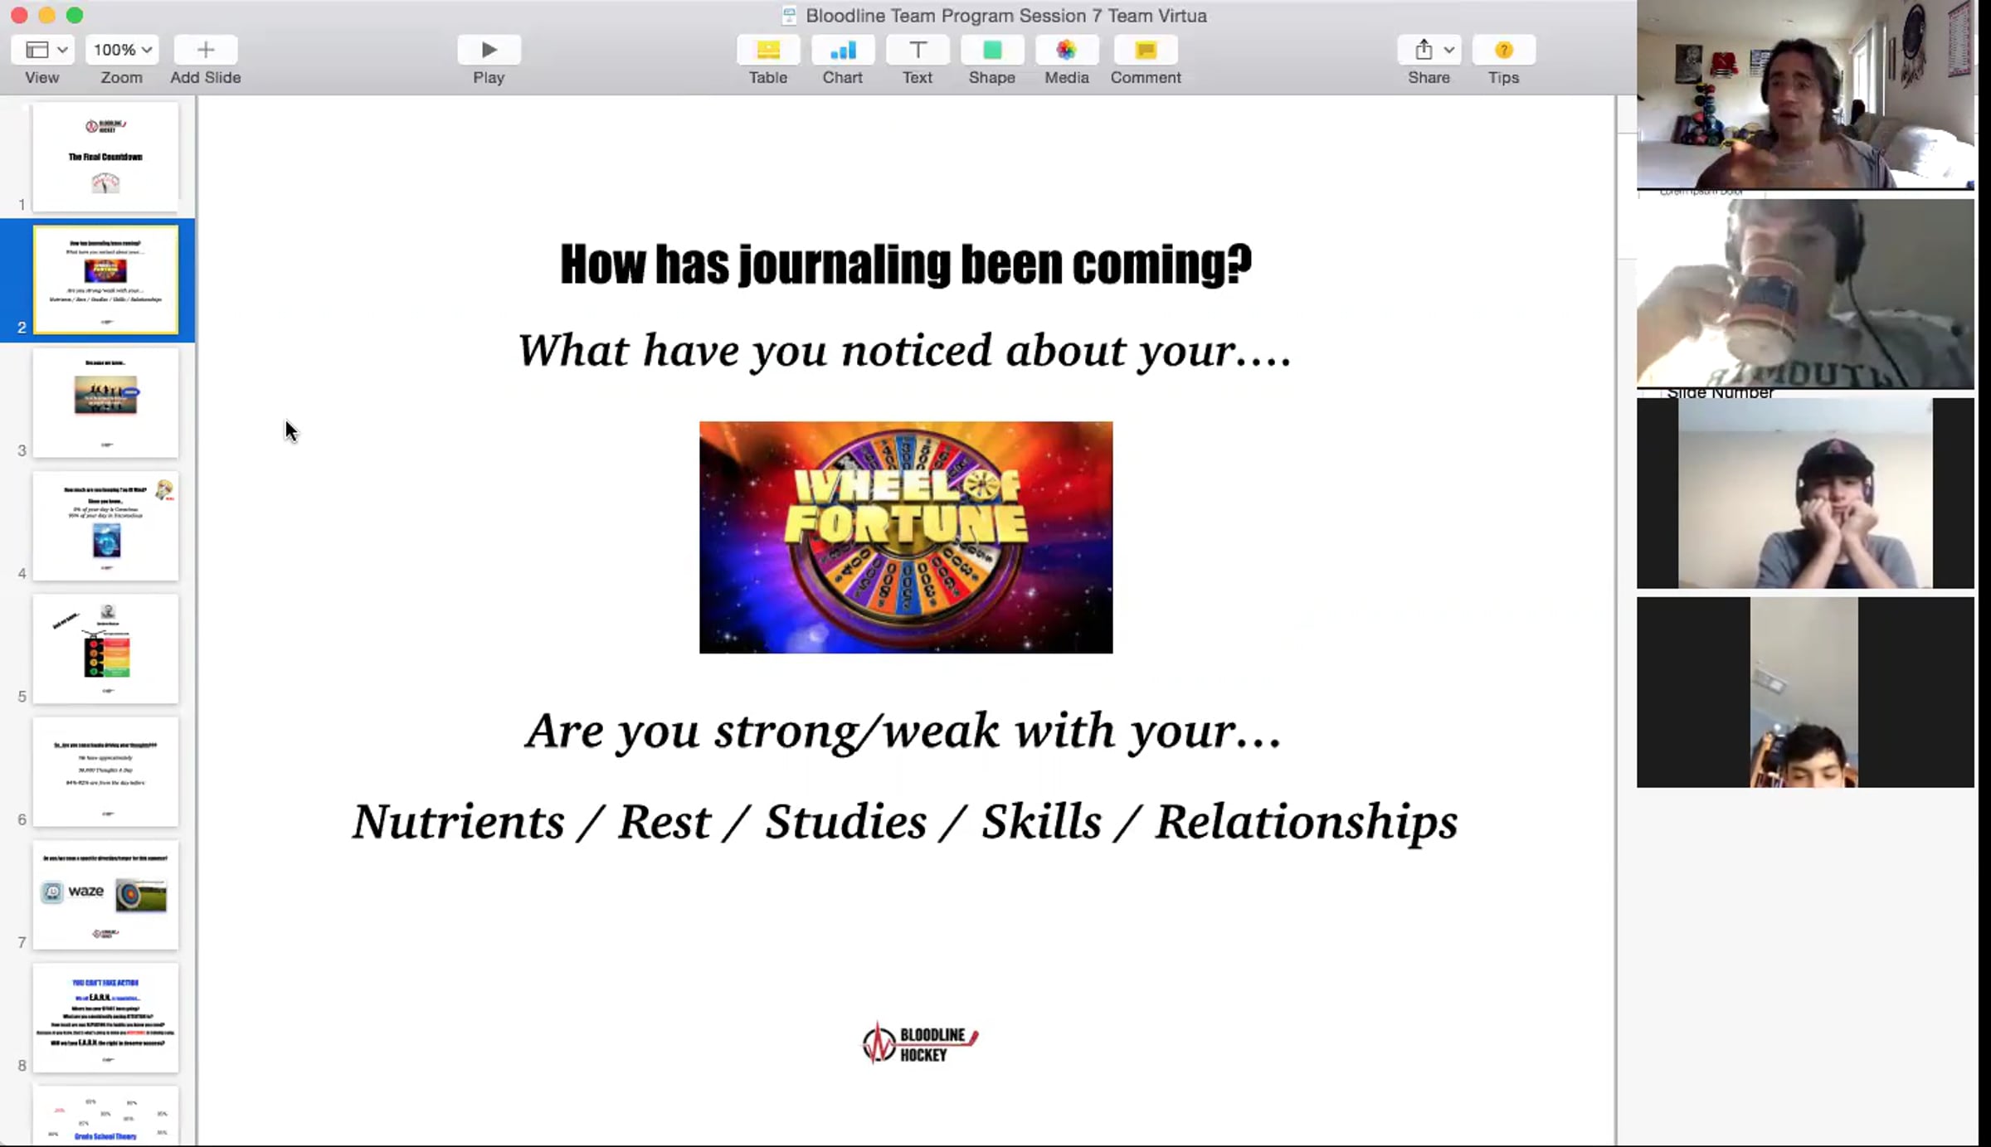Click the document title in the title bar
1991x1147 pixels.
pyautogui.click(x=1006, y=16)
